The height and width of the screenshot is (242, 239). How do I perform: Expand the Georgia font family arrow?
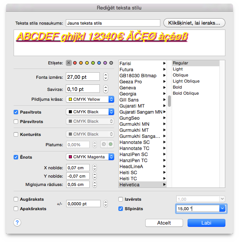coord(164,94)
